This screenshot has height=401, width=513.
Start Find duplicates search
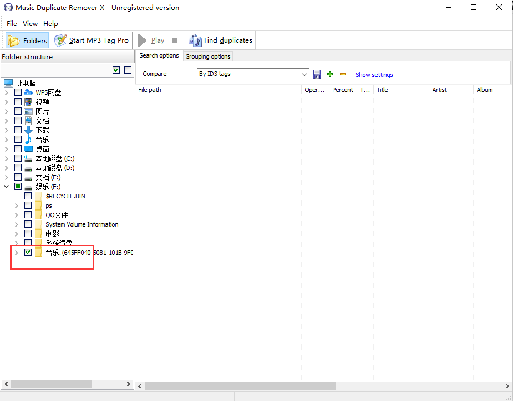coord(221,40)
